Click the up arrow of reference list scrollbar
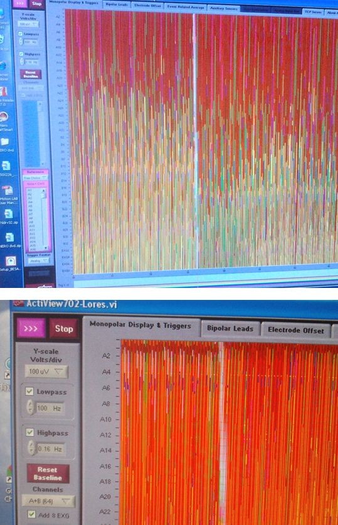 (x=44, y=191)
